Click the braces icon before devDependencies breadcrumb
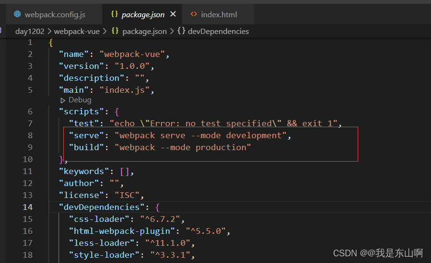The image size is (431, 263). [181, 31]
